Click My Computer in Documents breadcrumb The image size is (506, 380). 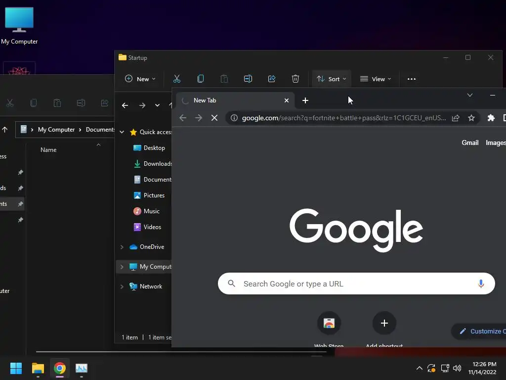(x=56, y=130)
